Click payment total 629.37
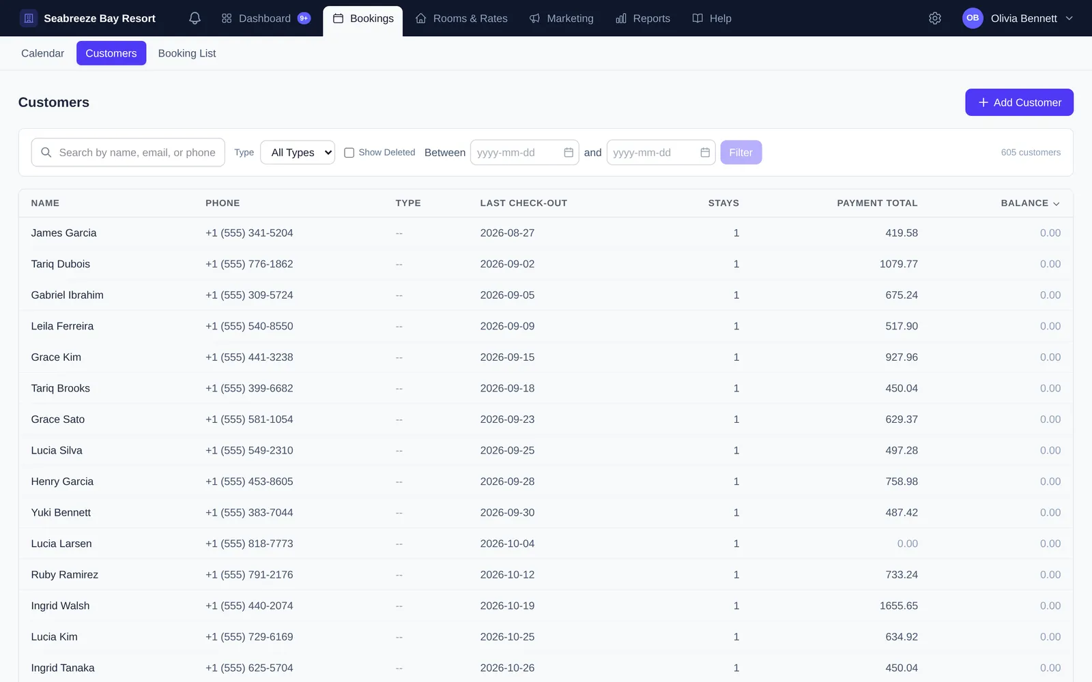 pos(902,419)
